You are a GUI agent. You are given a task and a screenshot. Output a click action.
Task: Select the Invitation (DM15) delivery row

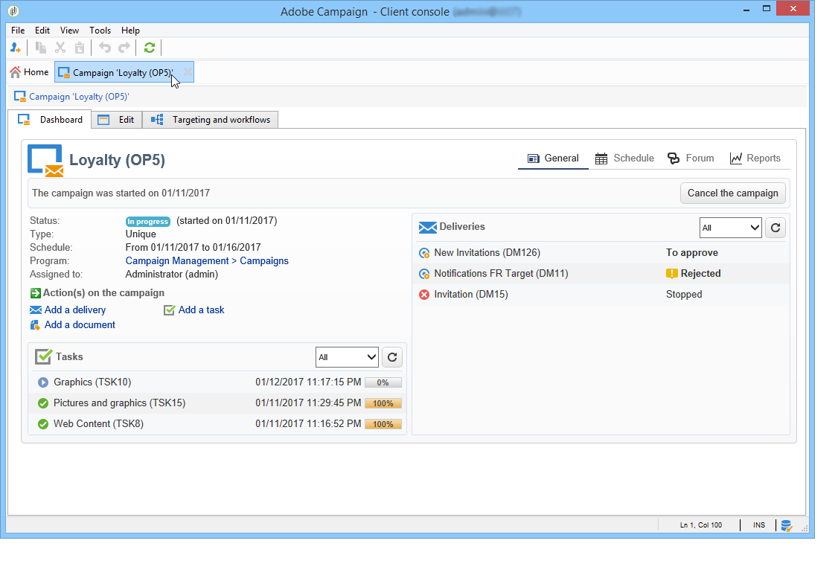tap(602, 295)
